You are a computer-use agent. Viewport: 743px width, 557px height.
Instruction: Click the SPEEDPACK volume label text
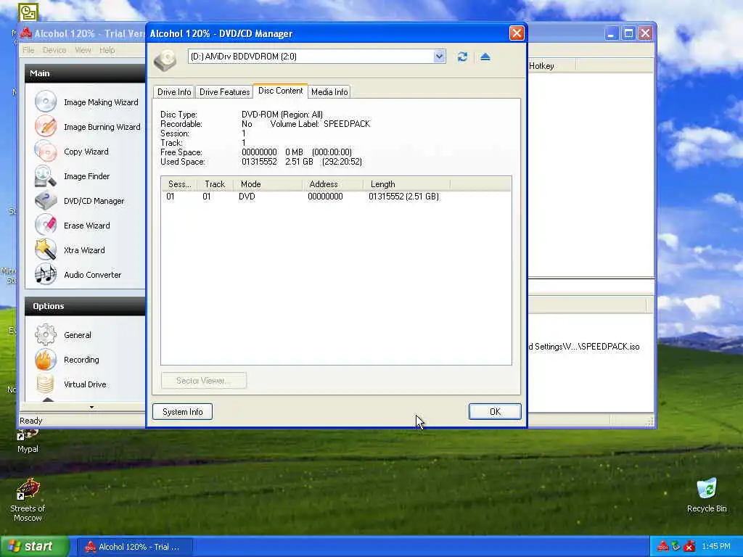[x=346, y=123]
